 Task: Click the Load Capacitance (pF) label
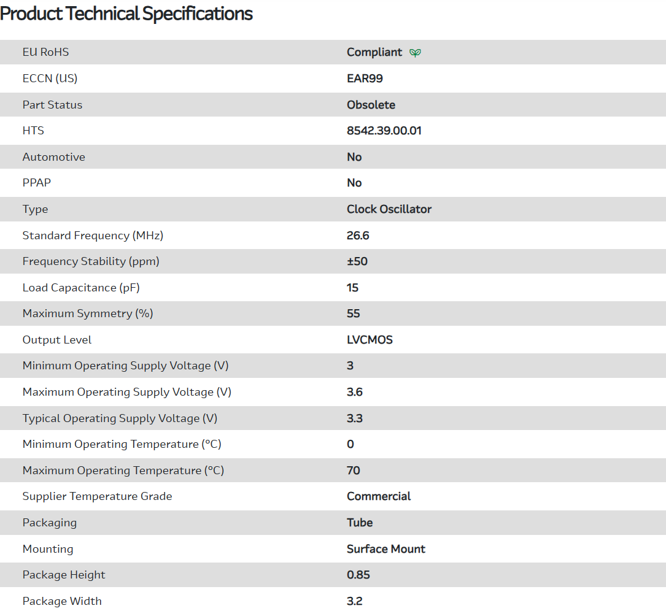pos(85,288)
